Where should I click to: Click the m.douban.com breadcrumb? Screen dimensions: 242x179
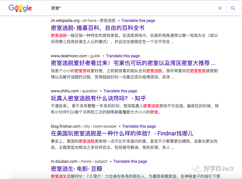coord(64,161)
